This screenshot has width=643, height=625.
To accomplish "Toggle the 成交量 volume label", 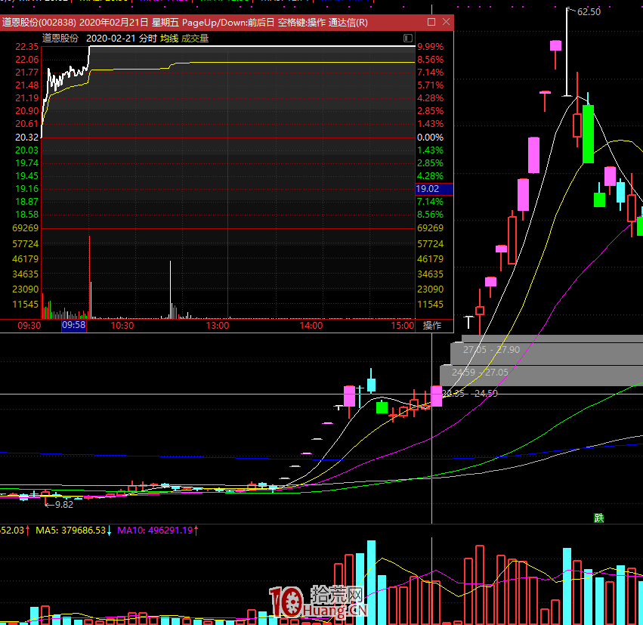I will point(195,38).
